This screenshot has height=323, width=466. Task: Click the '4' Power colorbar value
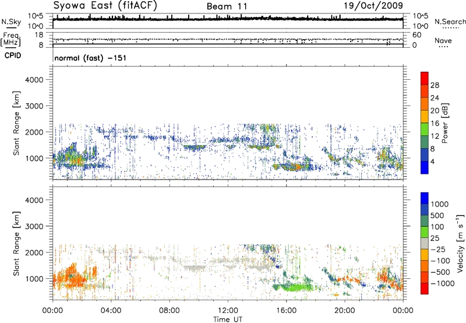432,161
